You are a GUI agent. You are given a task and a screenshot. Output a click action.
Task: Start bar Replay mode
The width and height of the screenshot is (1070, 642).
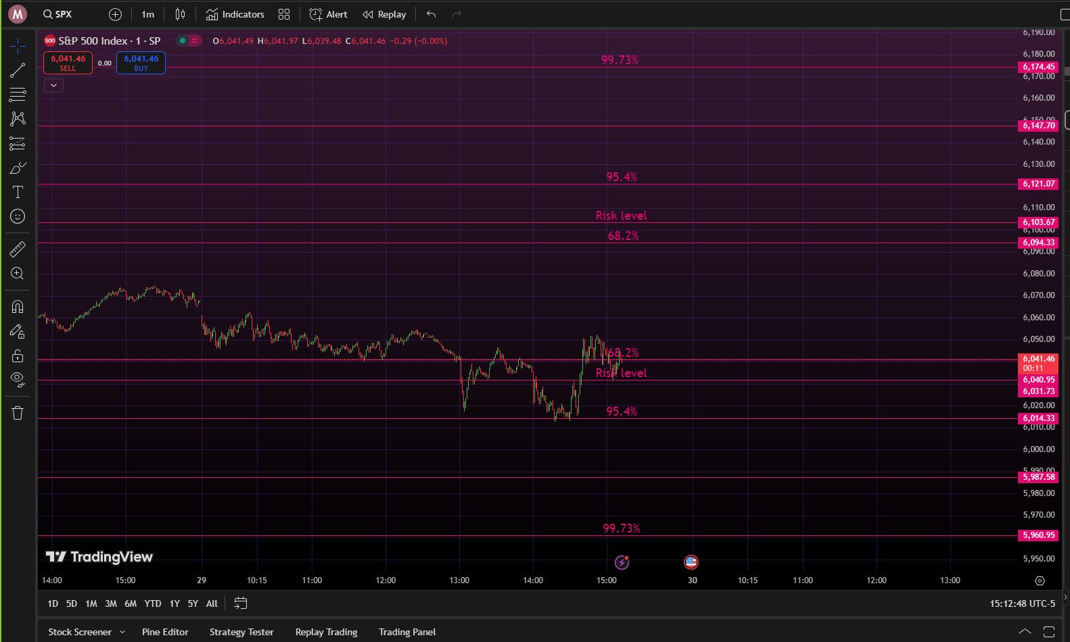pos(384,14)
